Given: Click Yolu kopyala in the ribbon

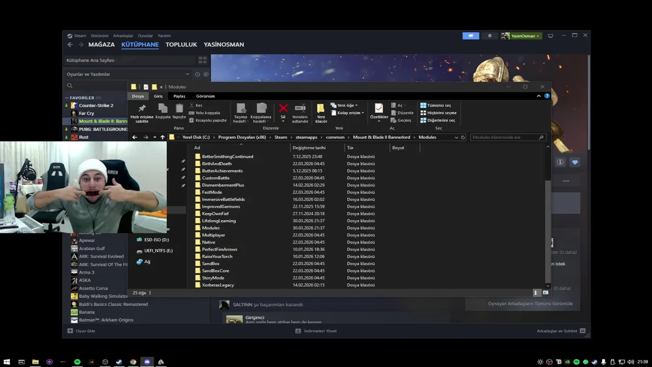Looking at the screenshot, I should pos(204,113).
